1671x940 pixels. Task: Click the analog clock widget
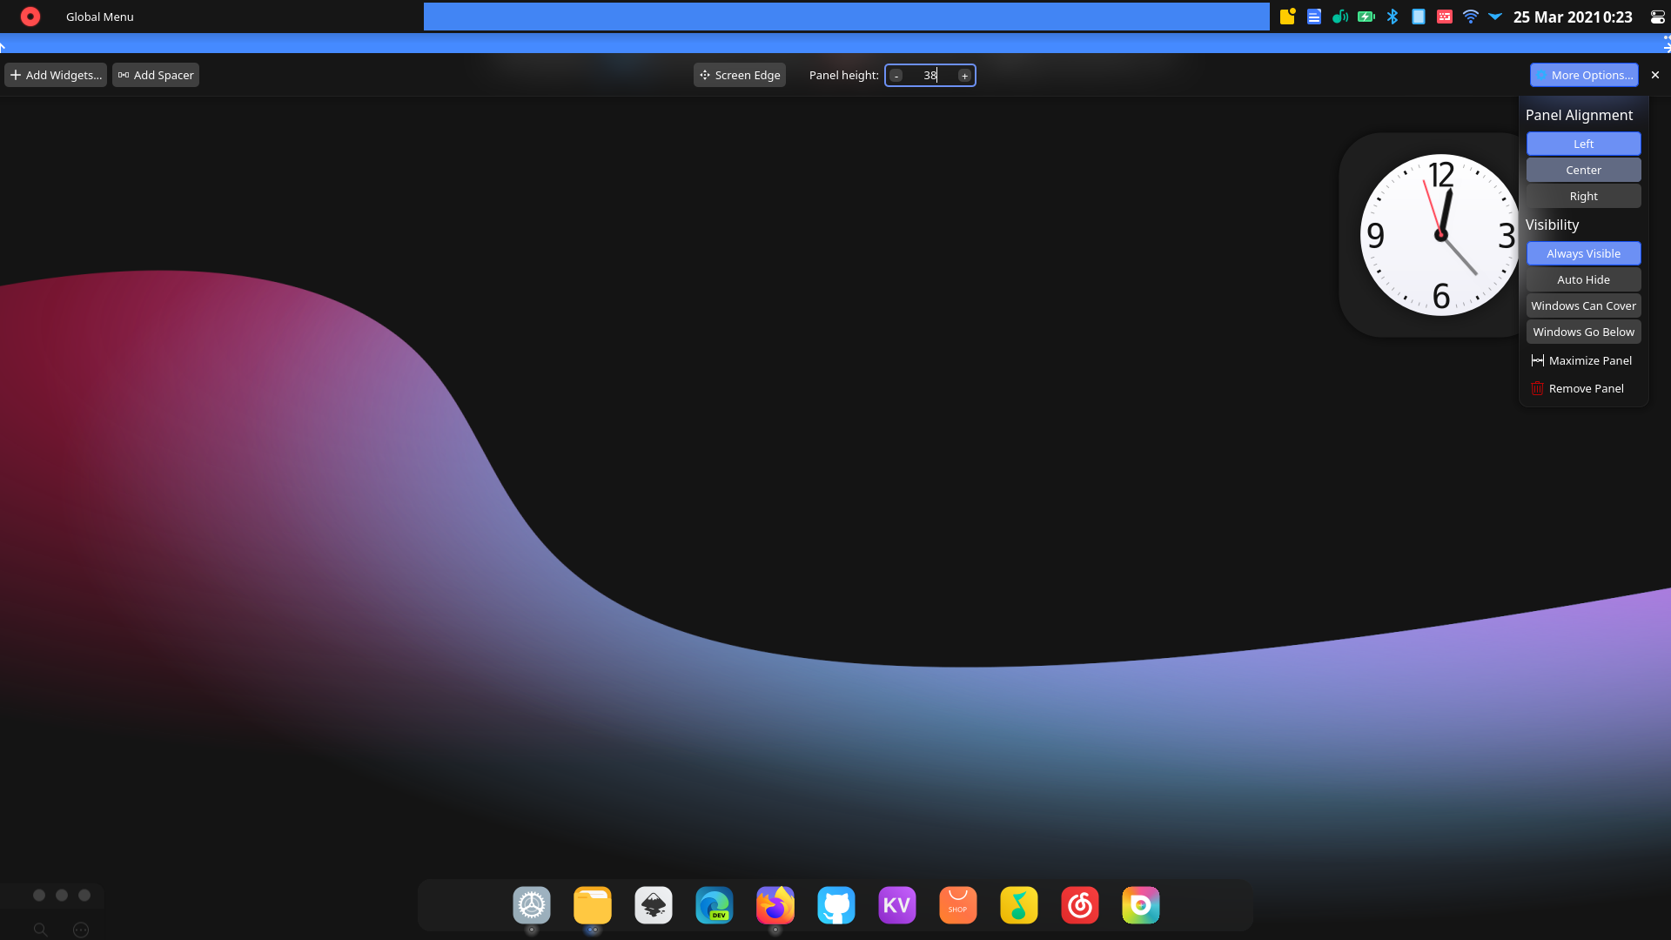tap(1440, 235)
